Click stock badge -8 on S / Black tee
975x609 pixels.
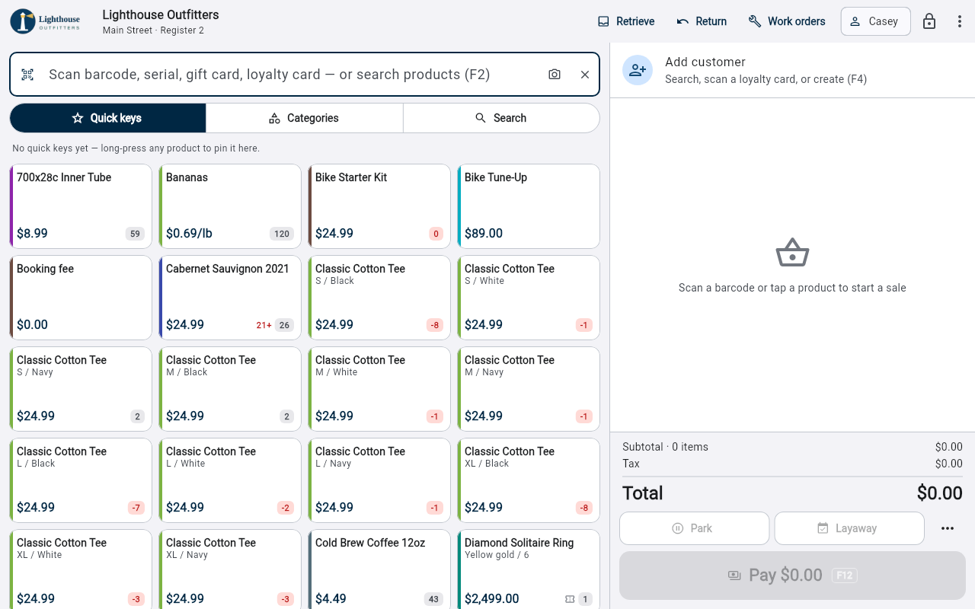coord(435,325)
